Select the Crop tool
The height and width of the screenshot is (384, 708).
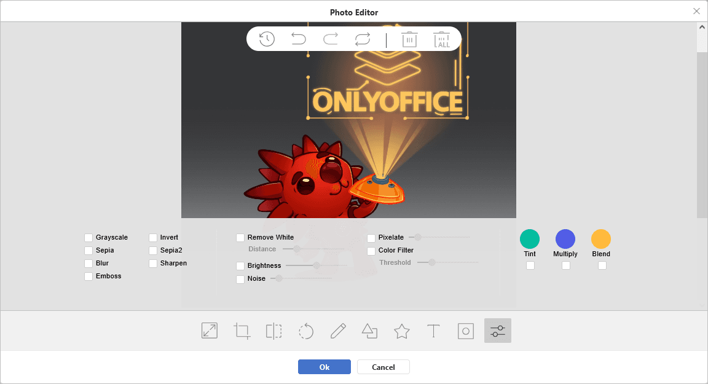(x=242, y=331)
